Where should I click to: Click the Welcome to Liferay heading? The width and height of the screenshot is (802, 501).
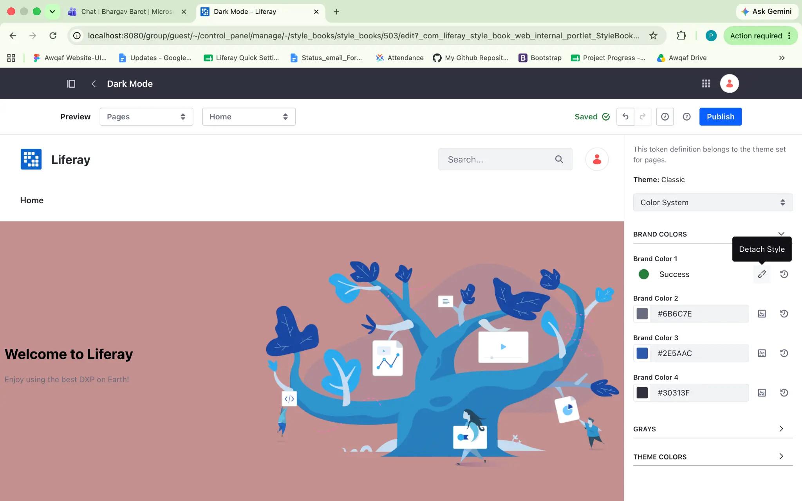tap(69, 354)
